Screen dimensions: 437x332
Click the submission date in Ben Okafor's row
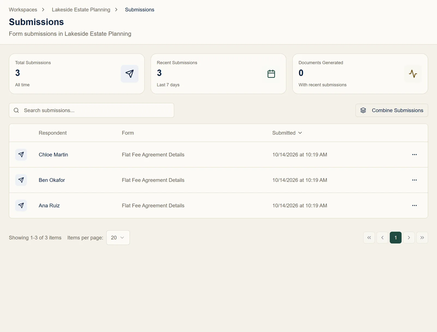(300, 180)
